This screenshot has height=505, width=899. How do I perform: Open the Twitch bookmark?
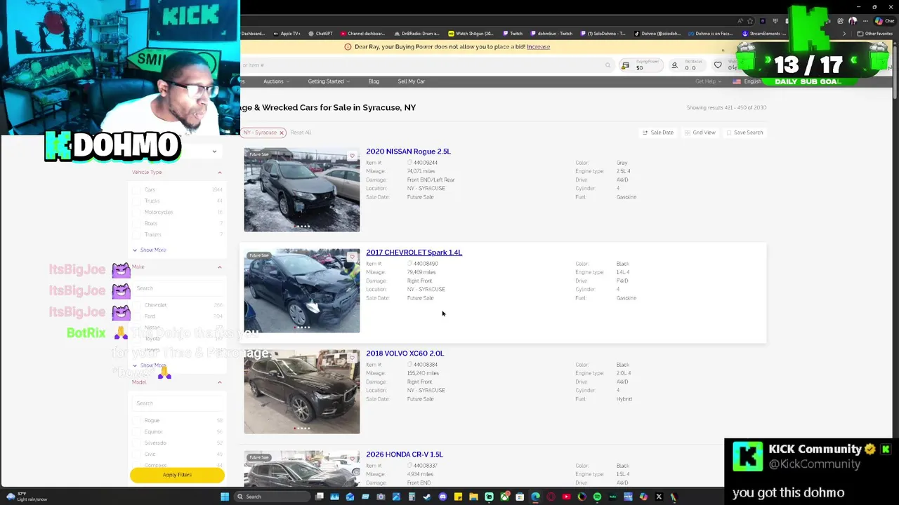click(x=513, y=34)
